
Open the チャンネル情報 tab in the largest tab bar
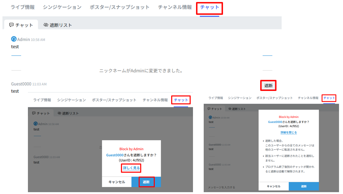point(175,7)
